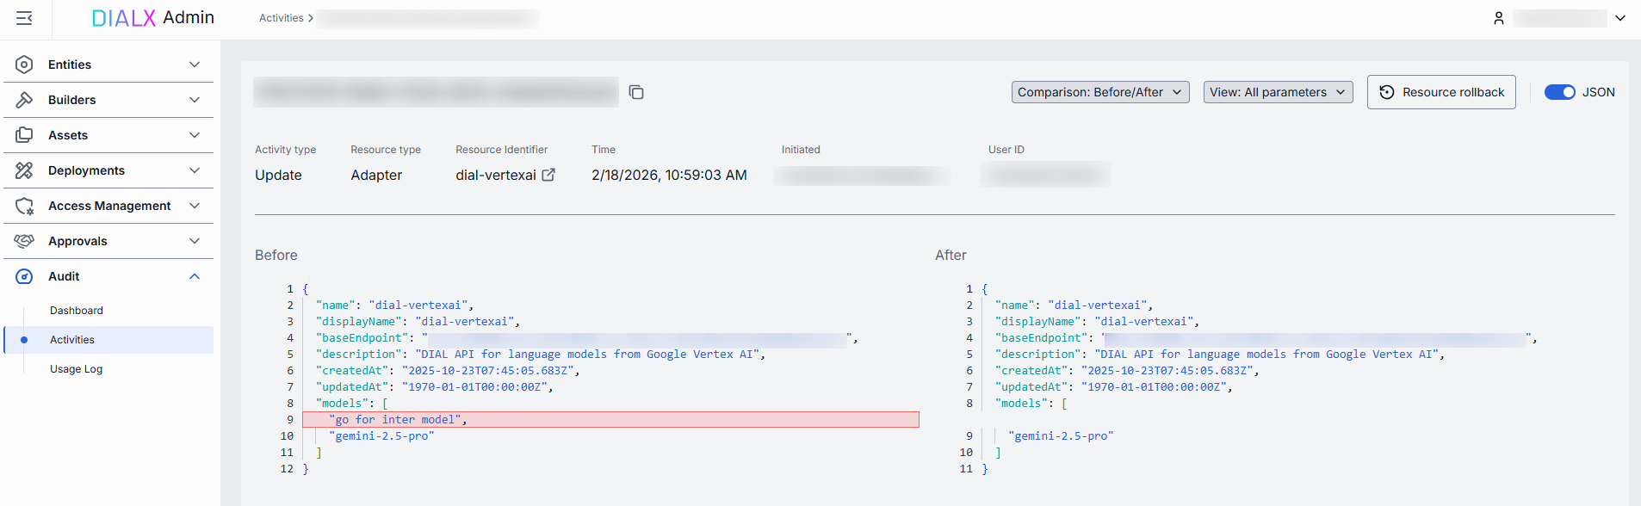Expand the user account menu chevron
The width and height of the screenshot is (1641, 506).
[1620, 18]
